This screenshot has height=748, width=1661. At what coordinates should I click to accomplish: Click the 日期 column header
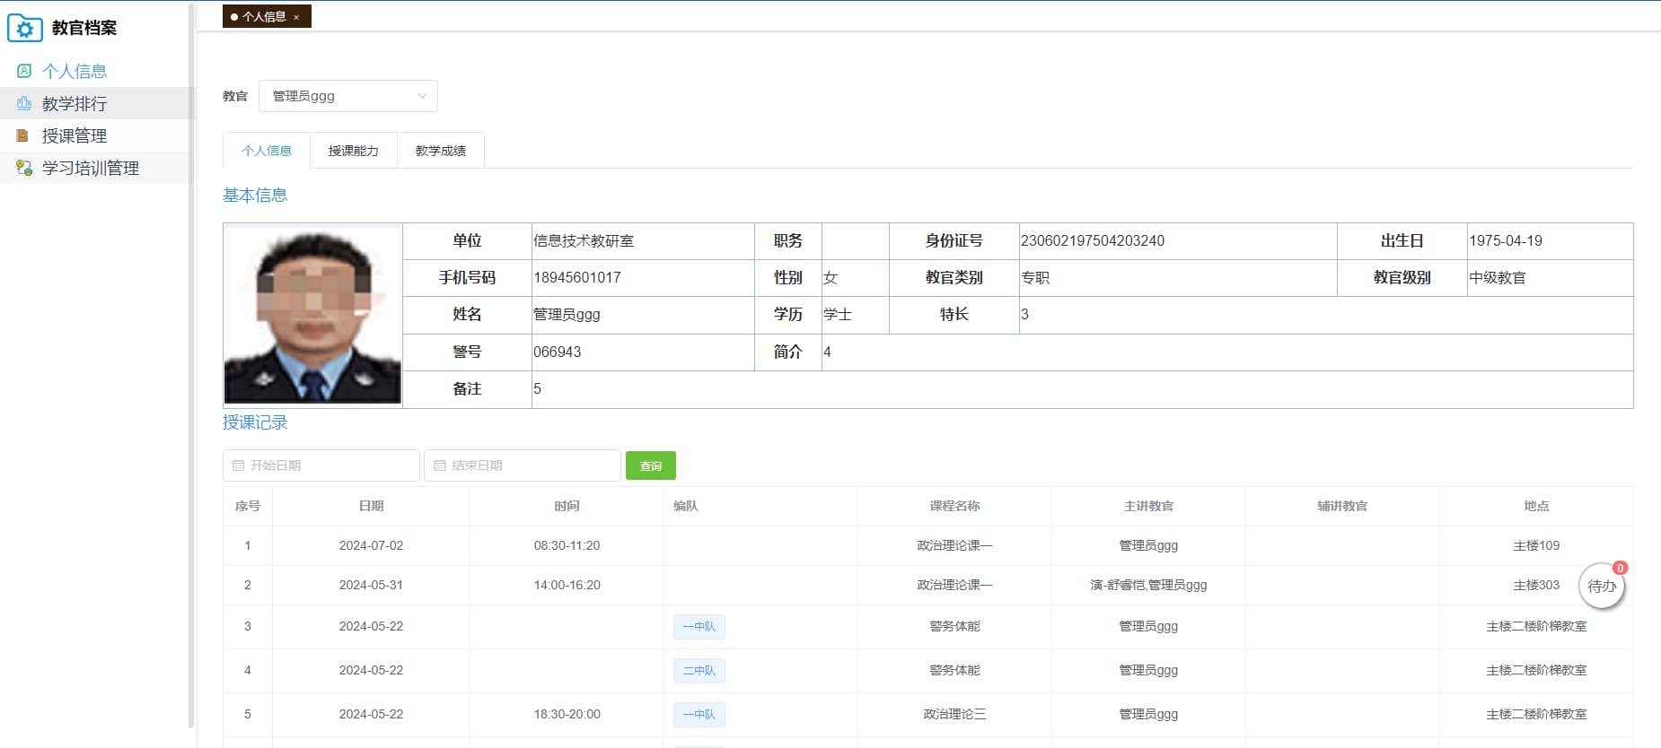point(371,506)
